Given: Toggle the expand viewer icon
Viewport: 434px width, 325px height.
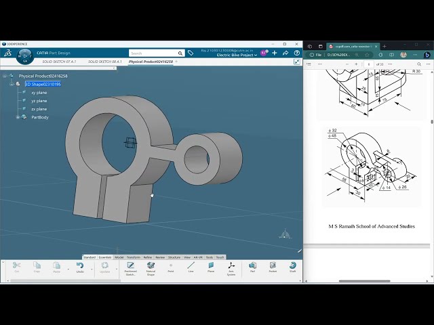Looking at the screenshot, I should click(297, 62).
